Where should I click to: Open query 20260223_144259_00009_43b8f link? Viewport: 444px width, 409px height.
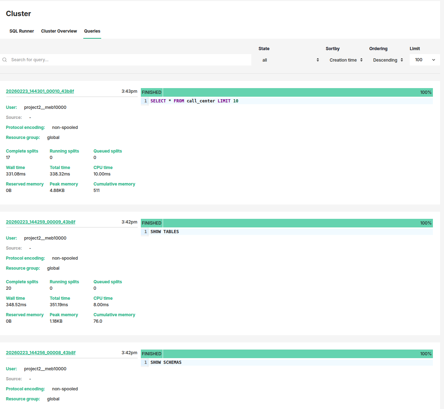[x=41, y=222]
